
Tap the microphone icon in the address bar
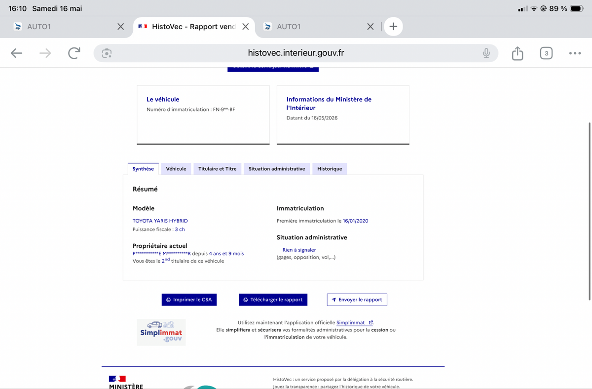pos(486,53)
